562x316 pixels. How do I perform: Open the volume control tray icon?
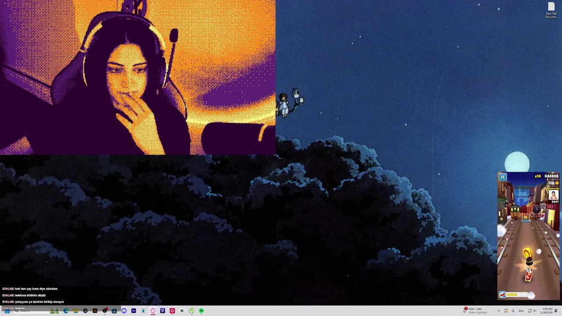point(535,311)
